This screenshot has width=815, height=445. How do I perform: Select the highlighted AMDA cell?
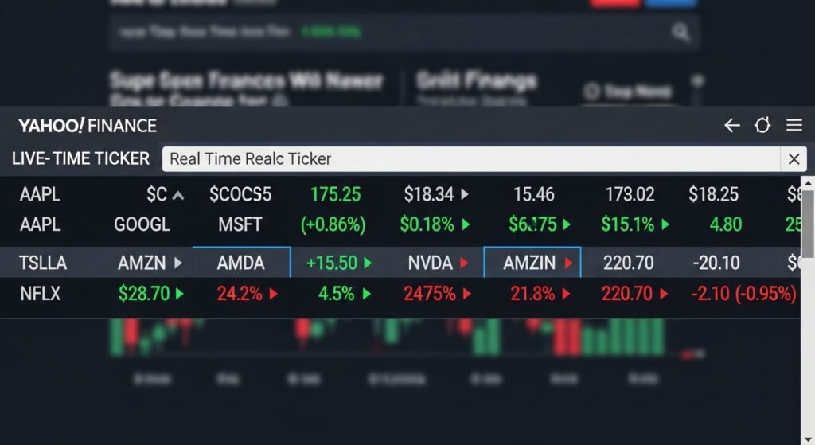point(241,263)
